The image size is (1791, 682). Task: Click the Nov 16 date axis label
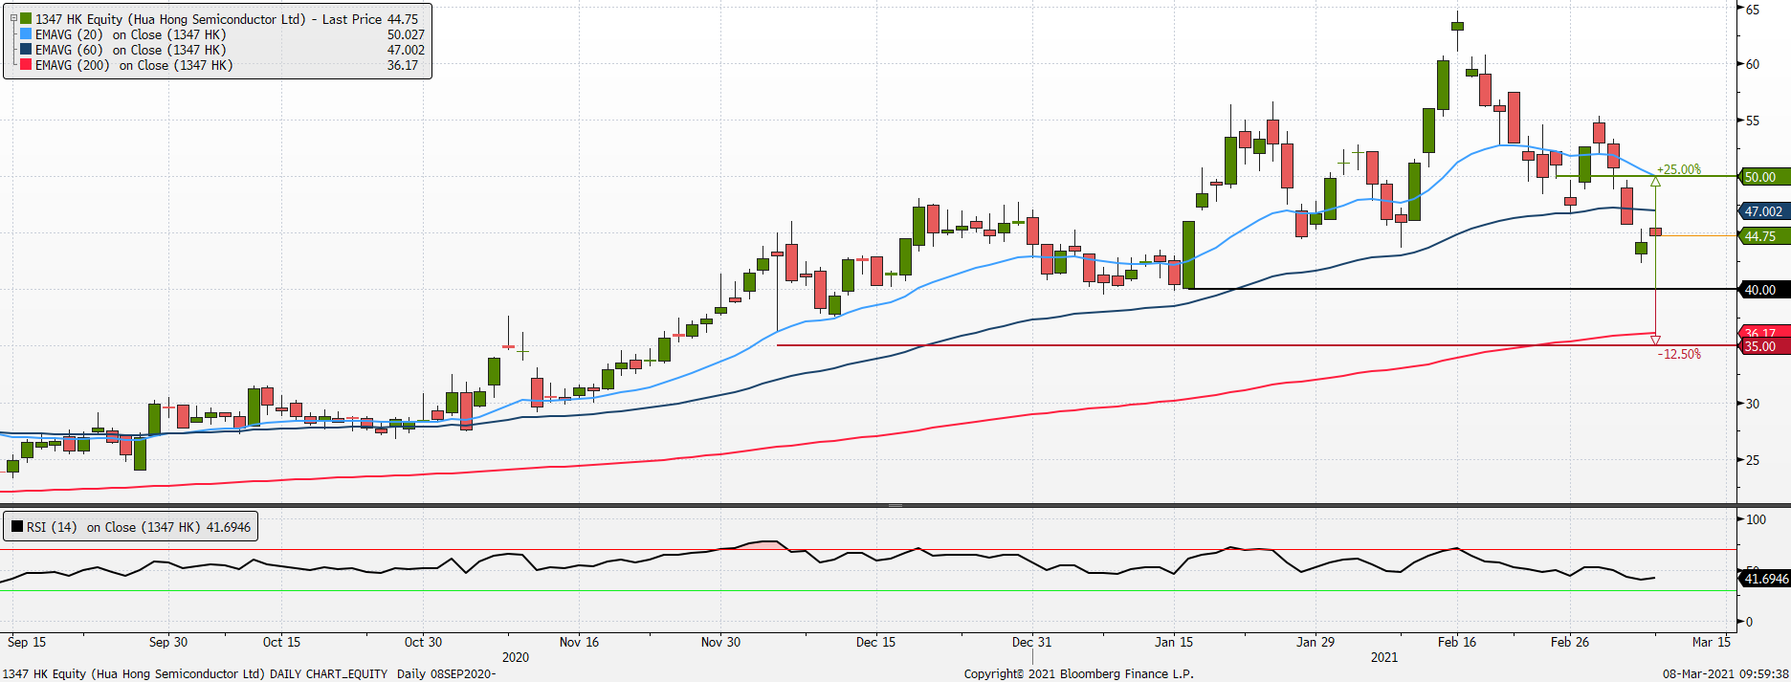tap(579, 642)
